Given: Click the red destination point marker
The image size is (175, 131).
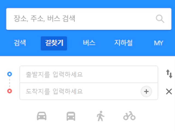Looking at the screenshot, I should pos(10,91).
